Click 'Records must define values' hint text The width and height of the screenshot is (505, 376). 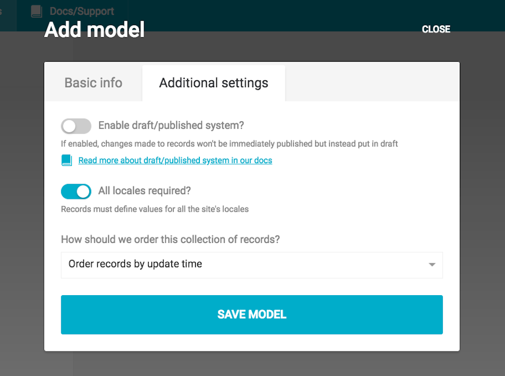(x=155, y=209)
